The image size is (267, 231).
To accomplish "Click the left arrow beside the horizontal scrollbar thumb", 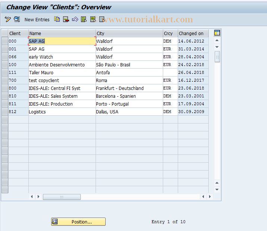I will 32,197.
